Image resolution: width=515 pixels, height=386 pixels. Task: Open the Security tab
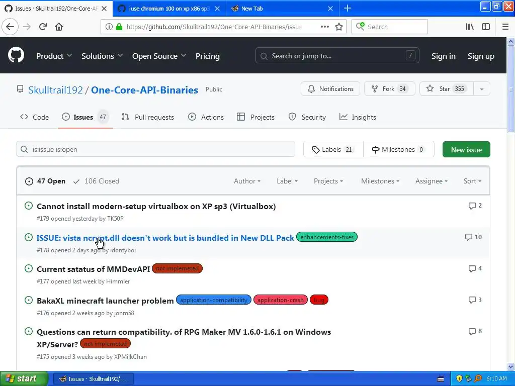pos(307,117)
